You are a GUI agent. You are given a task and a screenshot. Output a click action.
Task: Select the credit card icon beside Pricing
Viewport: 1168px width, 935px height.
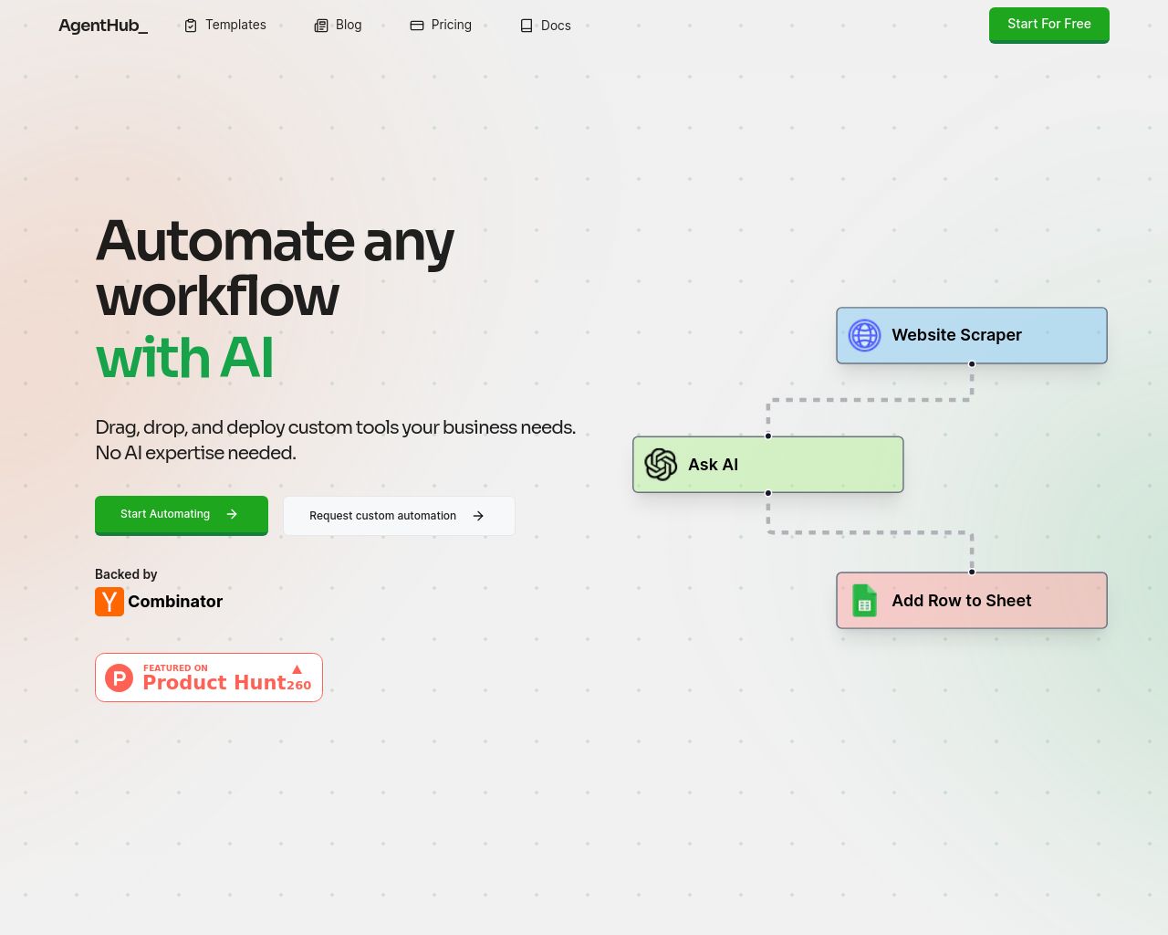click(417, 25)
